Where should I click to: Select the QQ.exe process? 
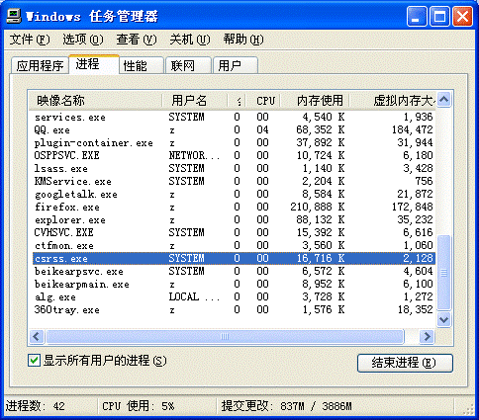click(234, 129)
